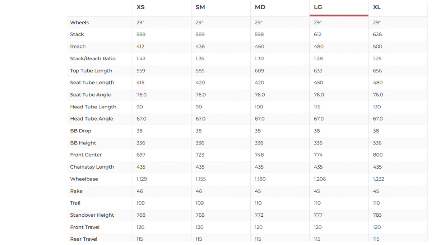
Task: Select the Front Center row label
Action: tap(86, 155)
